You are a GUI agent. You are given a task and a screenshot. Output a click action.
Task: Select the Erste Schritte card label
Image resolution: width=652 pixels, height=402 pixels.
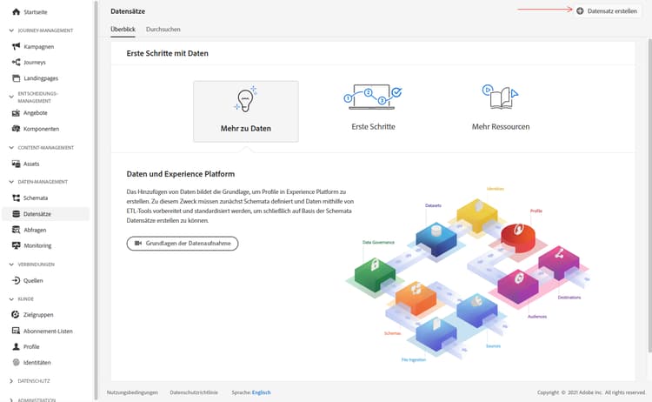[x=374, y=126]
